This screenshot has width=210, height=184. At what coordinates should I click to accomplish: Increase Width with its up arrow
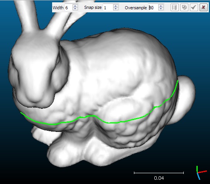click(x=75, y=6)
